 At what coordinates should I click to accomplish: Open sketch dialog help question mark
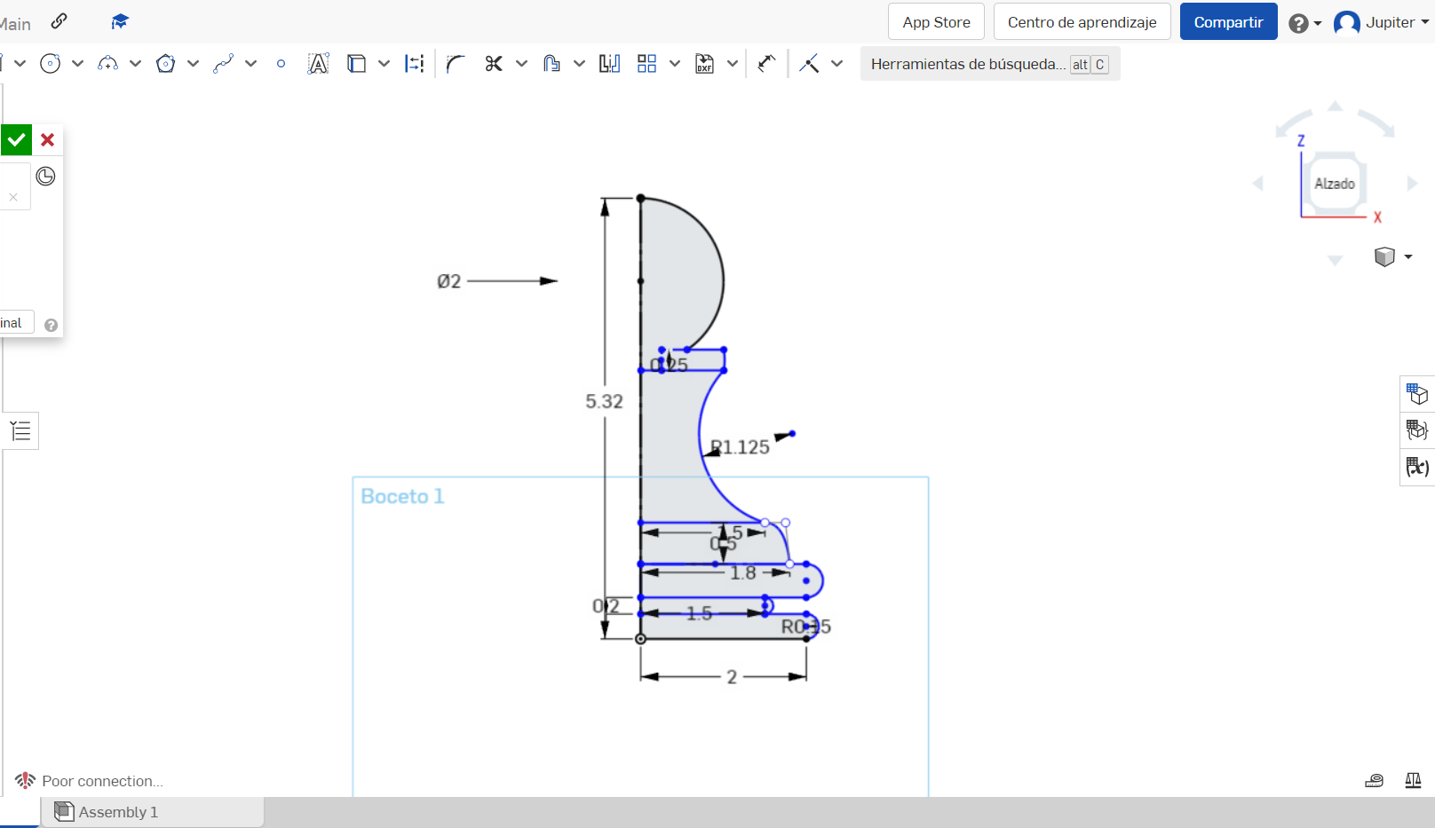point(52,325)
